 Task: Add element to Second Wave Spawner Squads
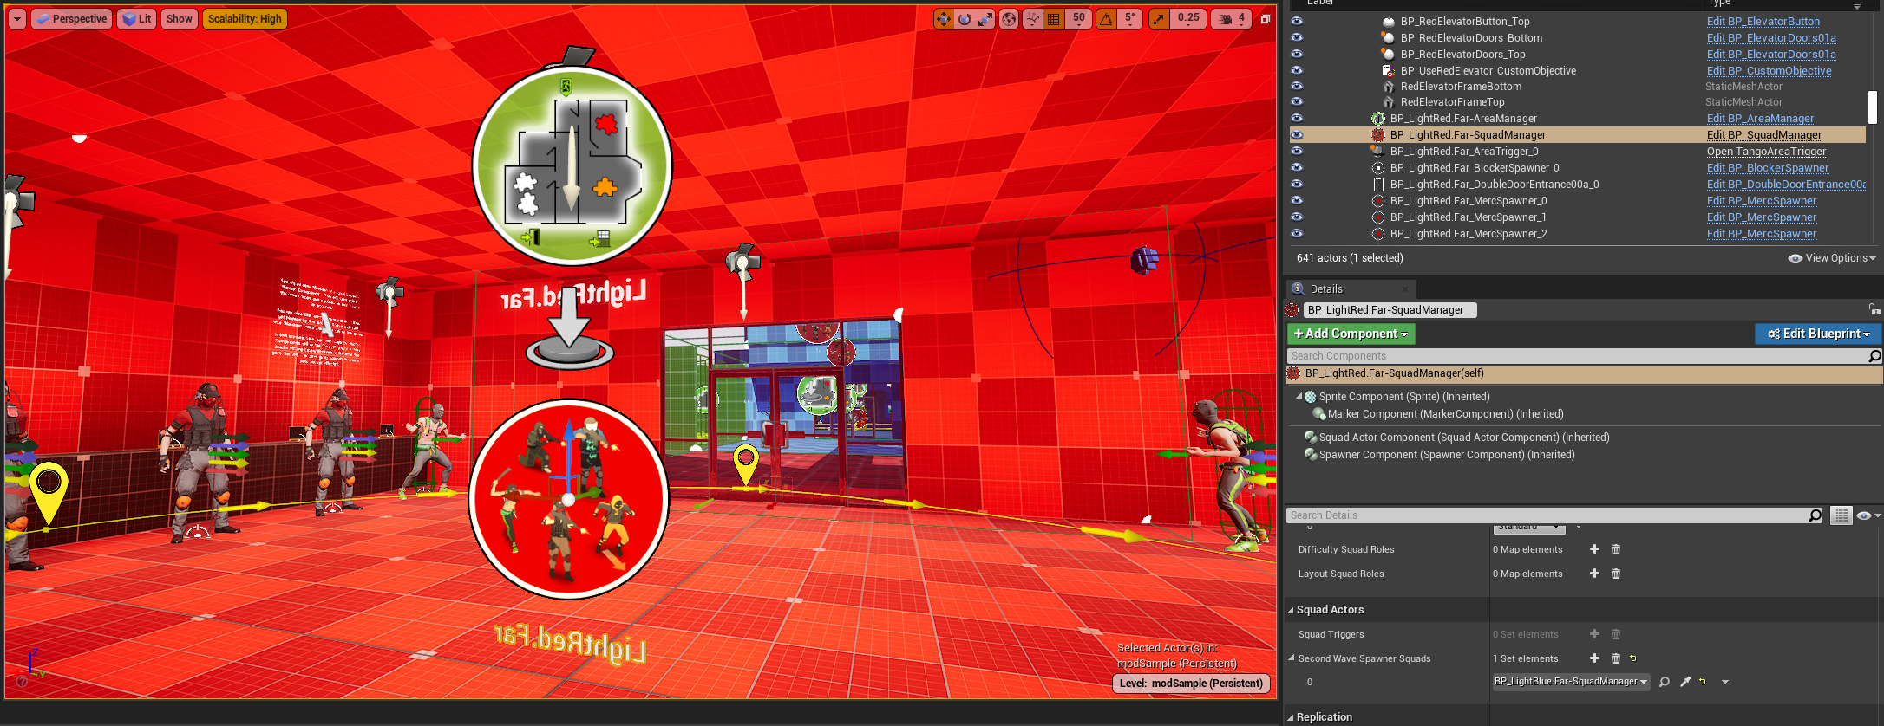(x=1594, y=658)
